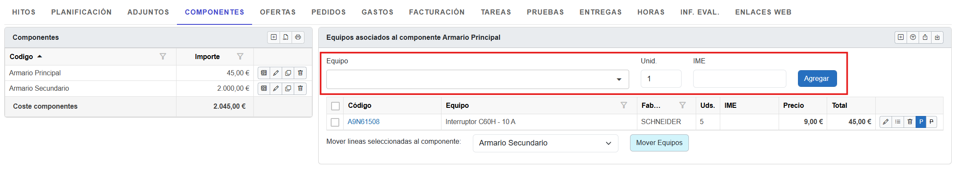Edit the A9N61508 equipment line pencil icon
The image size is (959, 172).
(x=886, y=122)
